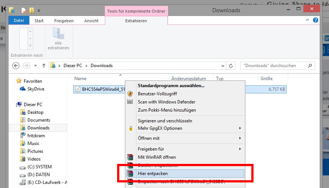
Task: Select Favoriten in the navigation pane
Action: [x=32, y=81]
